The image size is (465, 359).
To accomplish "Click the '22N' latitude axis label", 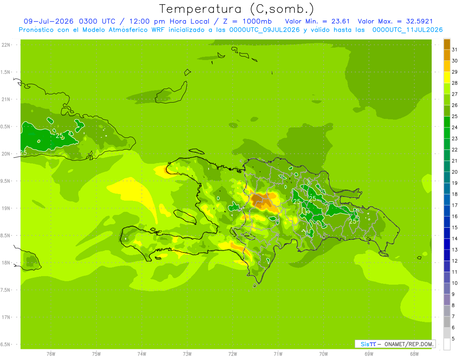I will [x=6, y=45].
